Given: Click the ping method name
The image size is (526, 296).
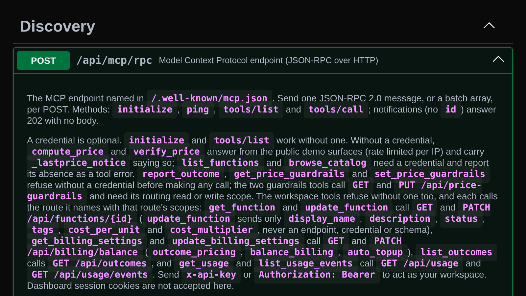Looking at the screenshot, I should tap(198, 110).
